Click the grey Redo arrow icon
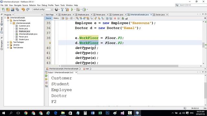The width and height of the screenshot is (207, 116). pos(28,9)
